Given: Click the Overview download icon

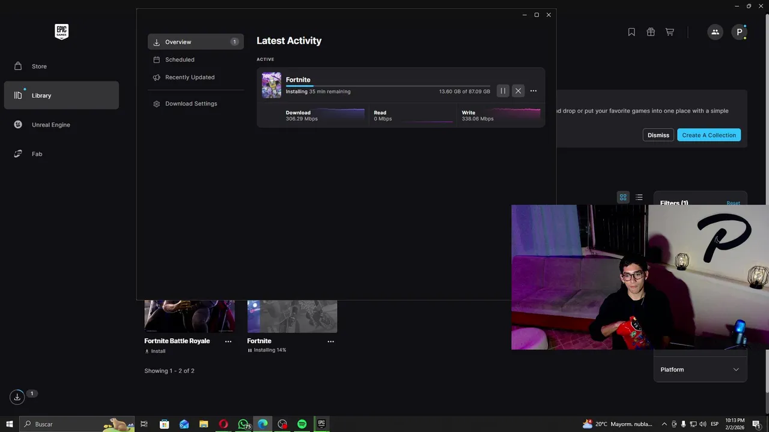Looking at the screenshot, I should click(x=157, y=42).
